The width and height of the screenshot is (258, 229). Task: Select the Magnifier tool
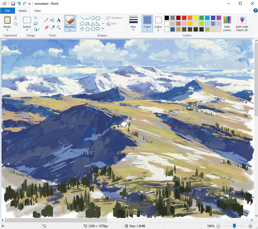pos(59,27)
